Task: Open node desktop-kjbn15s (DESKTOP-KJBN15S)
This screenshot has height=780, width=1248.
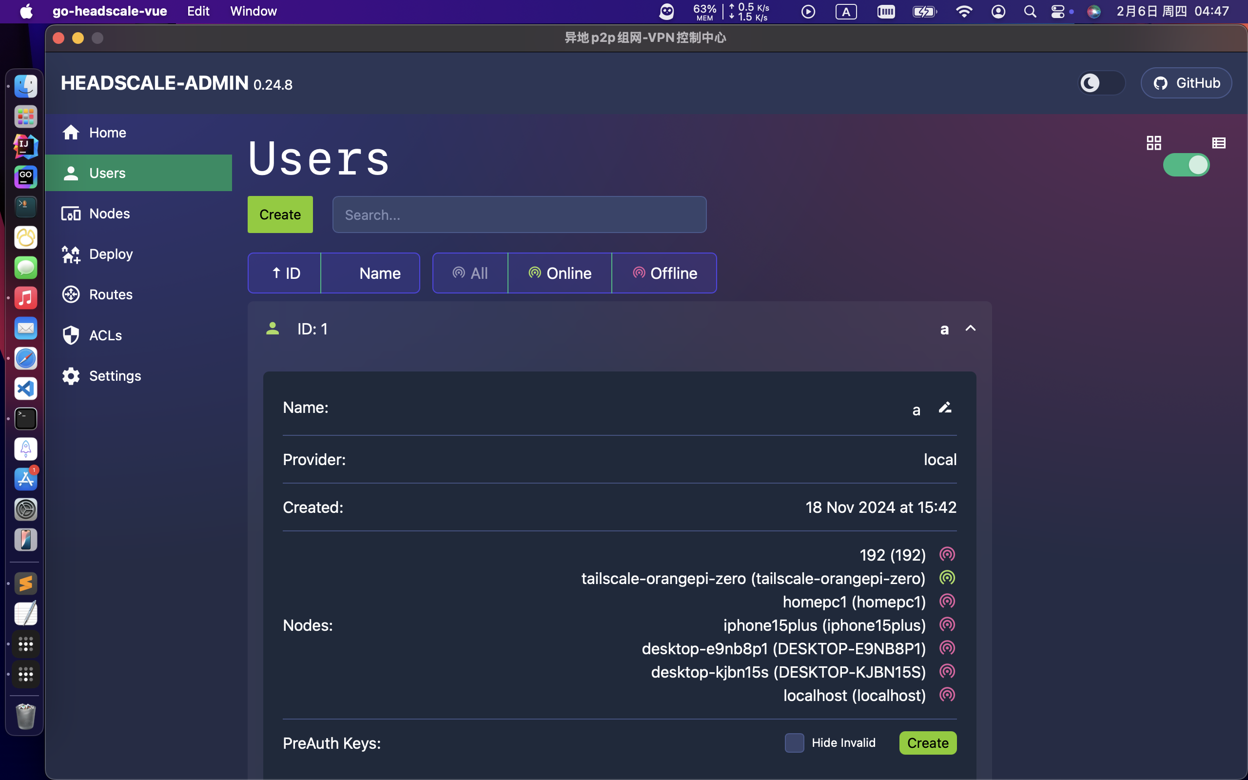Action: click(788, 672)
